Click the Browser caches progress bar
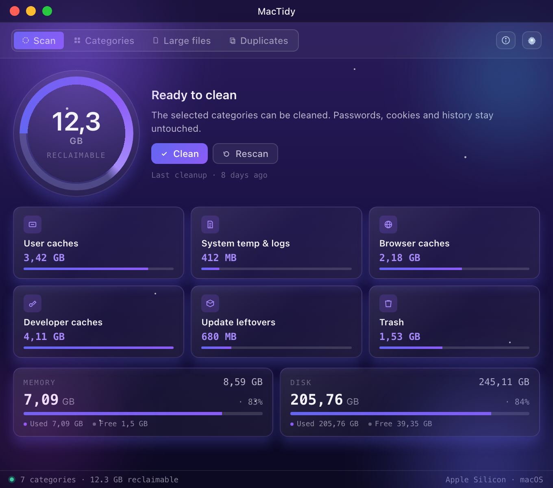 [454, 269]
